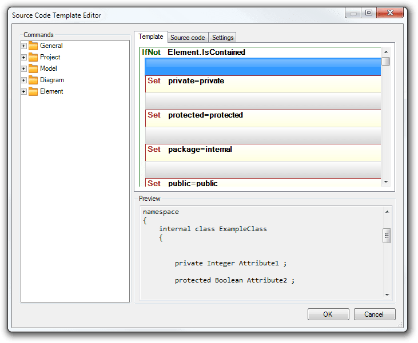Dismiss dialog with Cancel button
This screenshot has width=418, height=343.
375,314
